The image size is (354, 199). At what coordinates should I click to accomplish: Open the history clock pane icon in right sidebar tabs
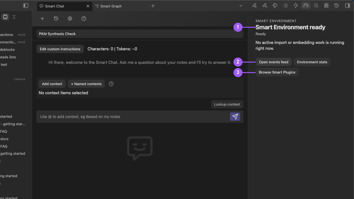pos(337,6)
